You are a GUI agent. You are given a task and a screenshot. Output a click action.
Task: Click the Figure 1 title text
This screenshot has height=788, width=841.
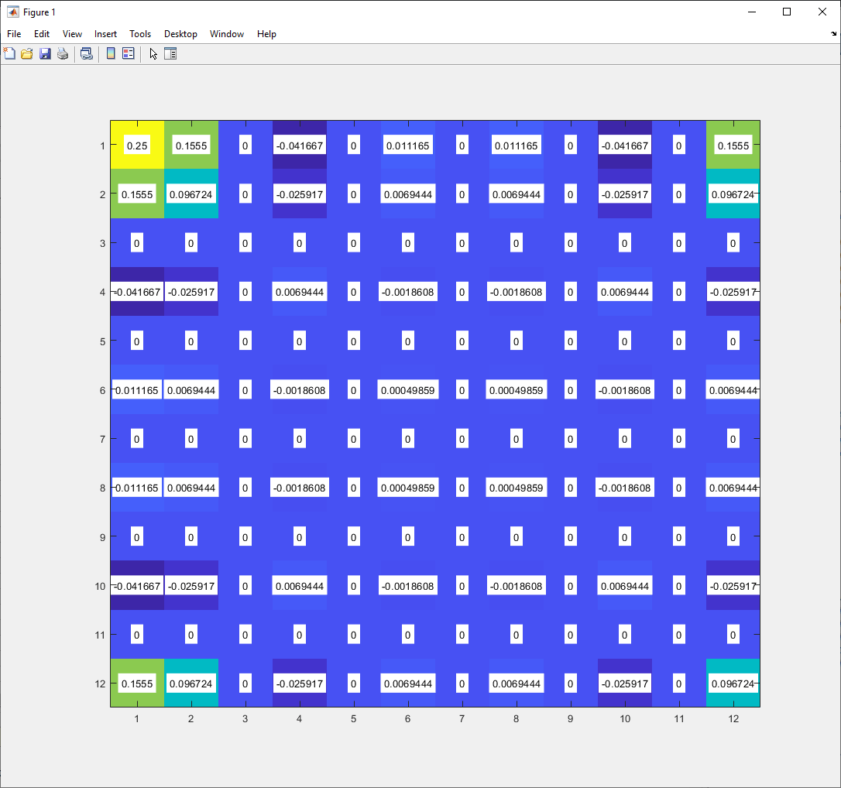pos(39,12)
